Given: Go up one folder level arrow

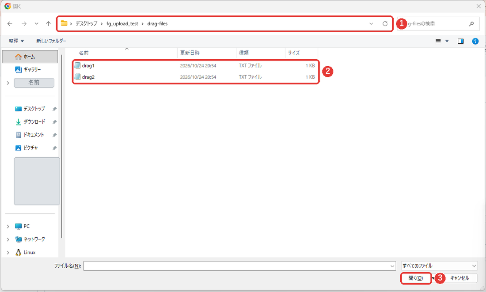Looking at the screenshot, I should coord(48,23).
